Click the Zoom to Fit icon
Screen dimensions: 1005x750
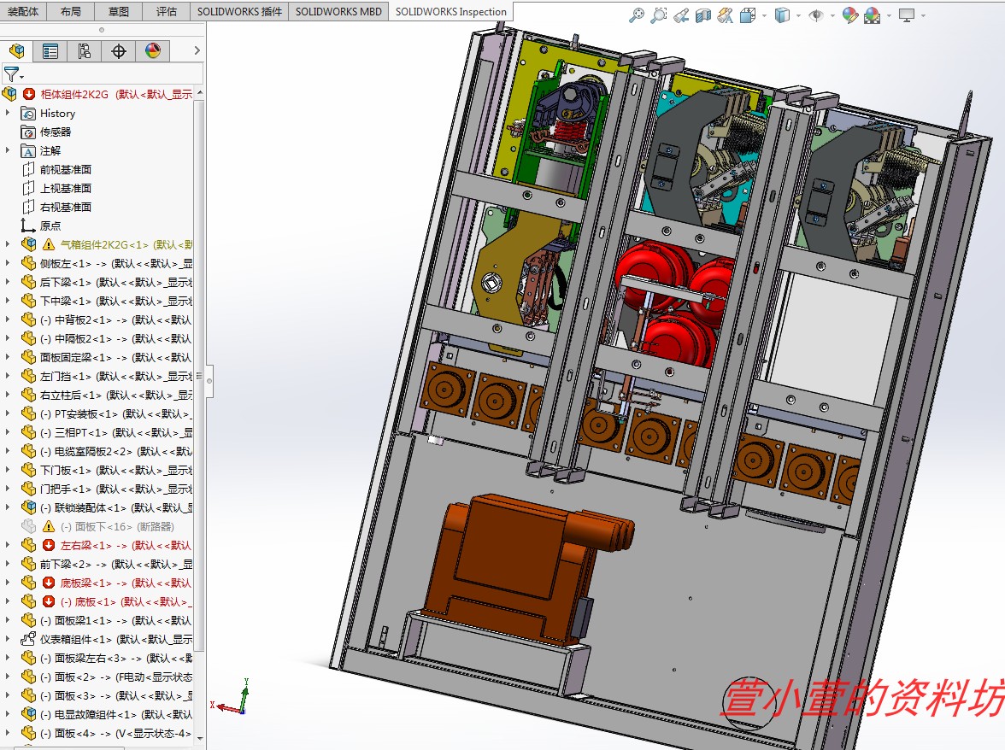pyautogui.click(x=637, y=15)
